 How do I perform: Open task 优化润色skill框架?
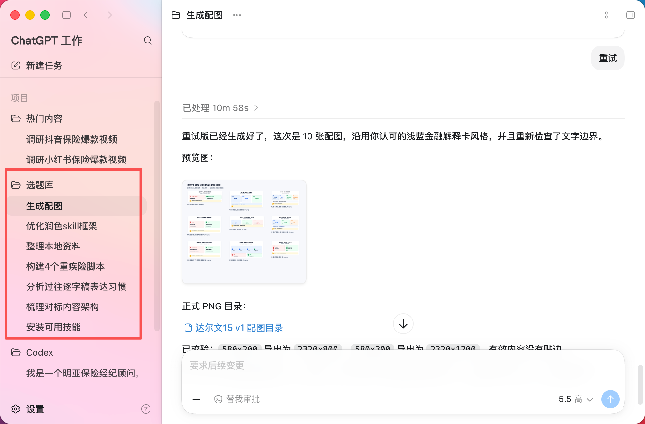[x=62, y=226]
